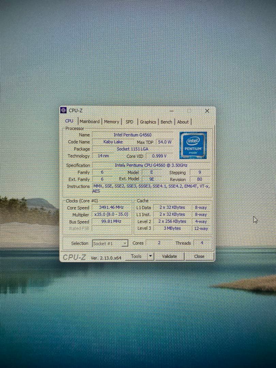The width and height of the screenshot is (276, 368).
Task: Click the CPU-Z icon in the title bar
Action: coord(63,110)
